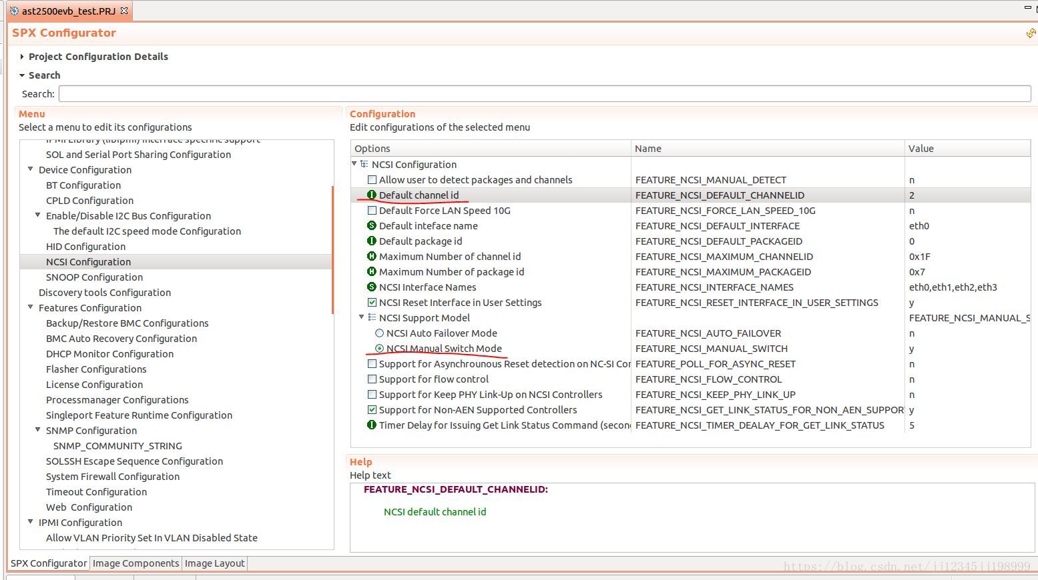Open Backup/Restore BMC Configurations item

pos(127,323)
